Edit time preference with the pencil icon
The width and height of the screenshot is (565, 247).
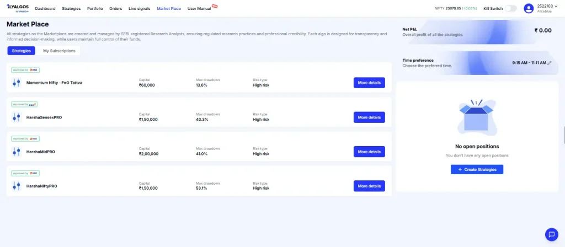click(x=550, y=63)
